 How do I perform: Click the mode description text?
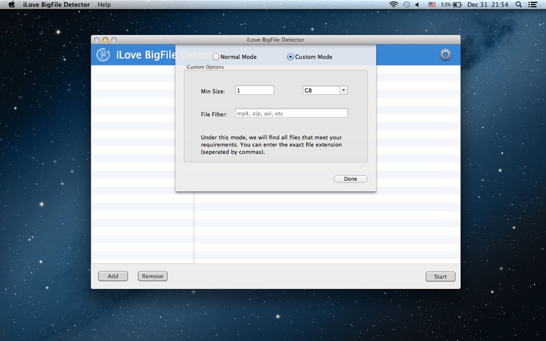(271, 145)
